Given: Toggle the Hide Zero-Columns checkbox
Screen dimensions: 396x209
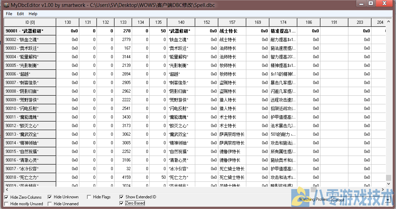Looking at the screenshot, I should pos(7,197).
